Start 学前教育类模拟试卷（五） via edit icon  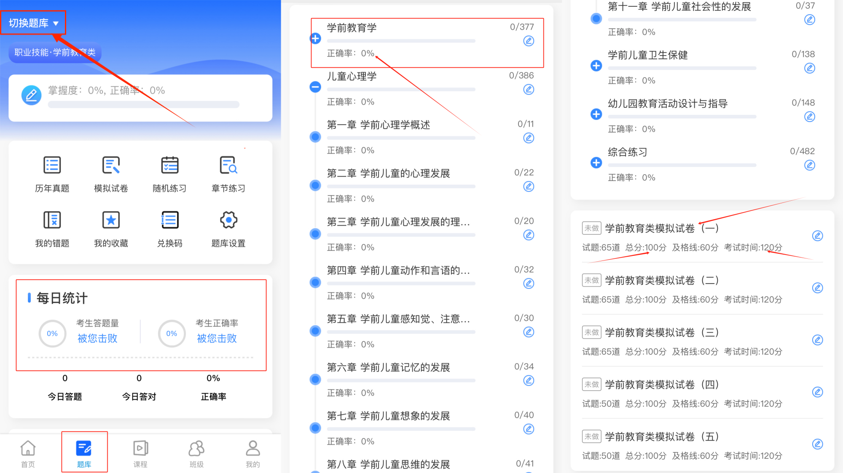click(818, 444)
